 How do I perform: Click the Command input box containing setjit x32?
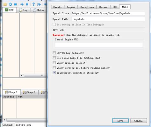pyautogui.click(x=31, y=125)
